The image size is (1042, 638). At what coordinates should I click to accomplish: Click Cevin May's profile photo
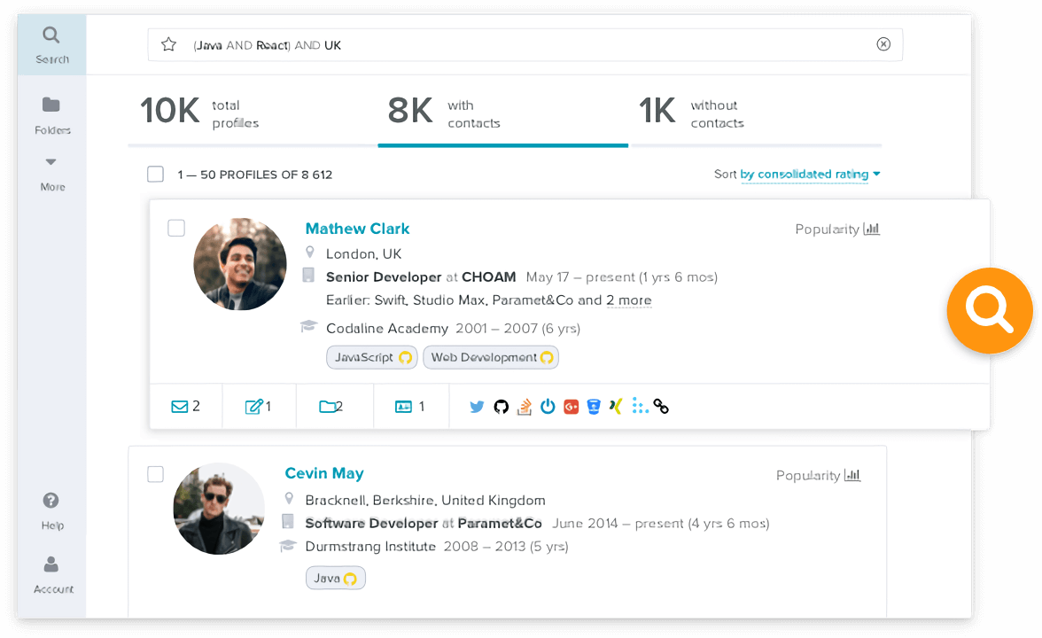(218, 509)
